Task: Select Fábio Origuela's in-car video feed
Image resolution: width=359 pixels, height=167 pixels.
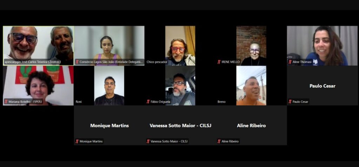Action: (180, 86)
